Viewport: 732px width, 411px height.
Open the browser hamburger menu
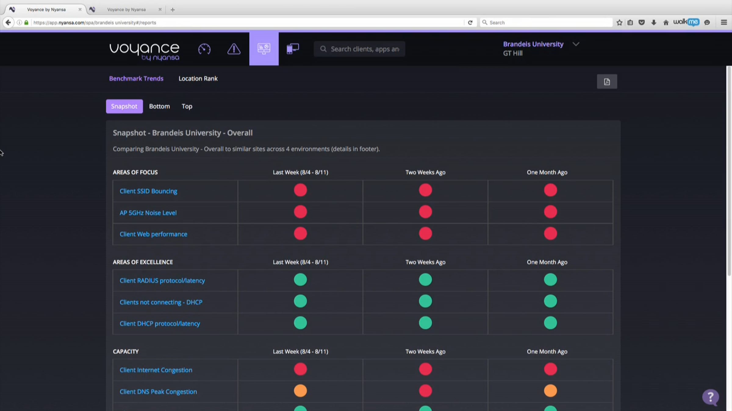(x=724, y=23)
